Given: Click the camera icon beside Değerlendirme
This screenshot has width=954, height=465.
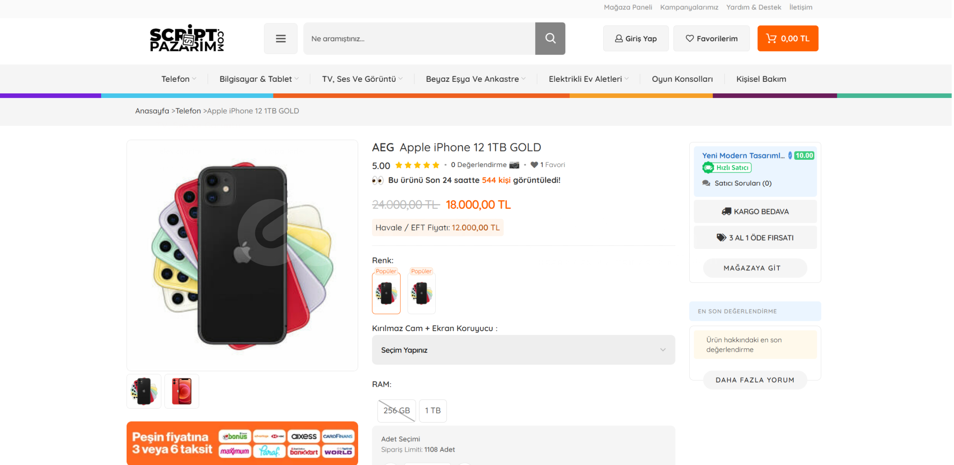Looking at the screenshot, I should tap(514, 165).
